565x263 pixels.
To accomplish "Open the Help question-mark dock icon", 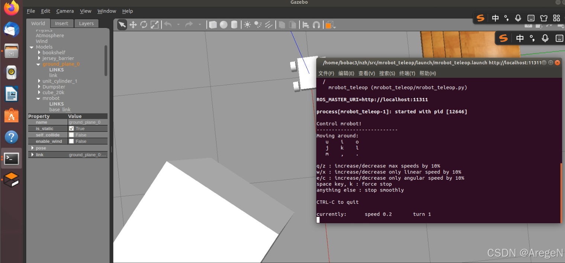I will [x=11, y=137].
